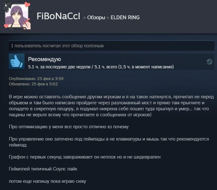
Task: Go to the Обзоры breadcrumb
Action: coord(96,17)
